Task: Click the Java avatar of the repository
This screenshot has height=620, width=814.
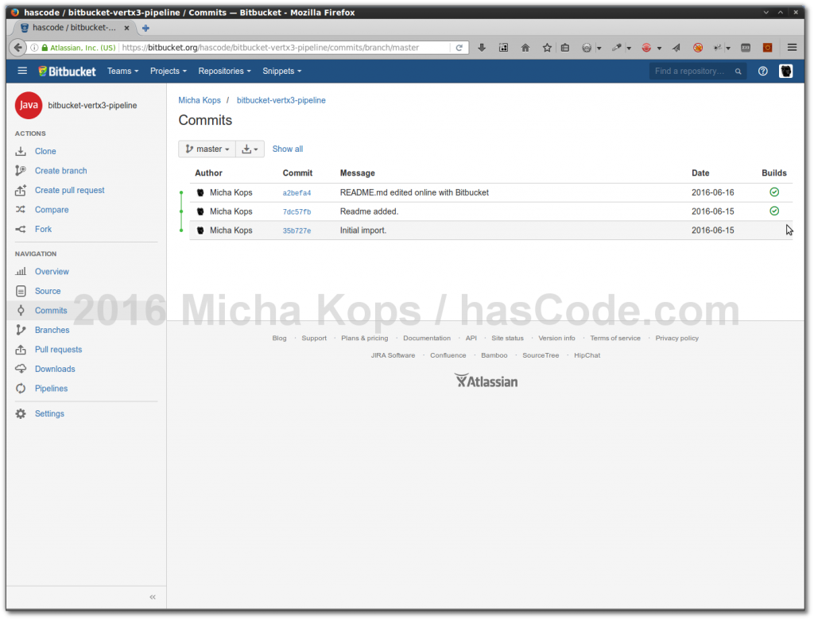Action: click(x=28, y=105)
